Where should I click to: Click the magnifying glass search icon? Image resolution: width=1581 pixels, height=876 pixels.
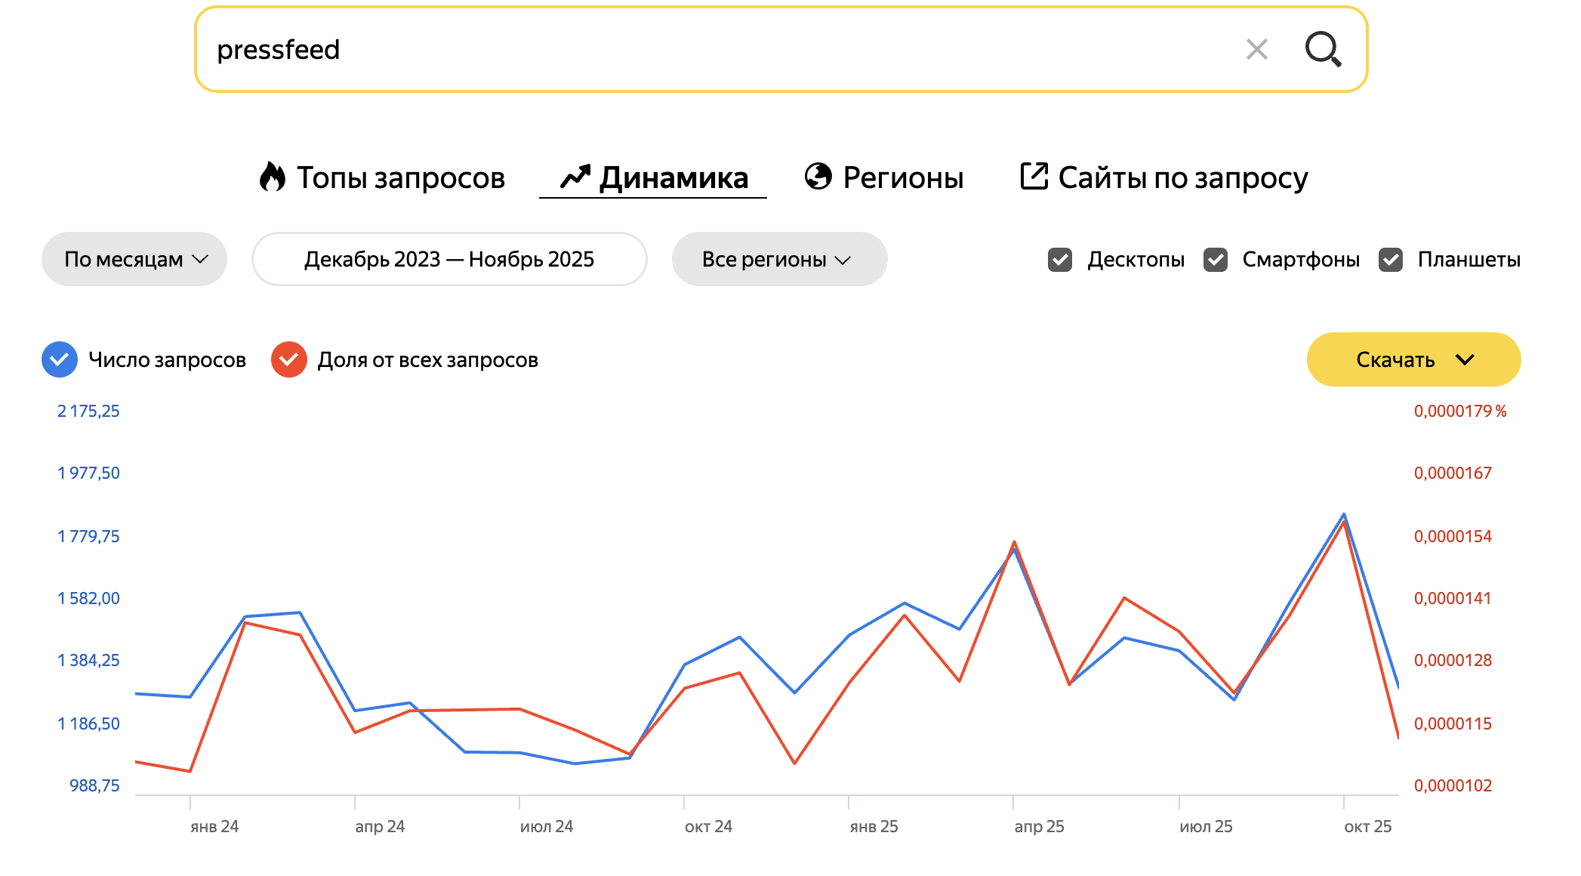click(x=1323, y=49)
